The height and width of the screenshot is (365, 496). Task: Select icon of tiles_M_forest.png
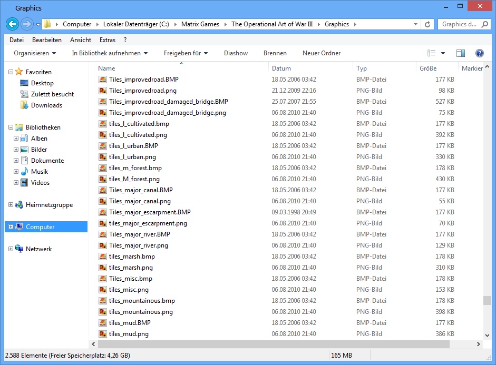pyautogui.click(x=102, y=179)
